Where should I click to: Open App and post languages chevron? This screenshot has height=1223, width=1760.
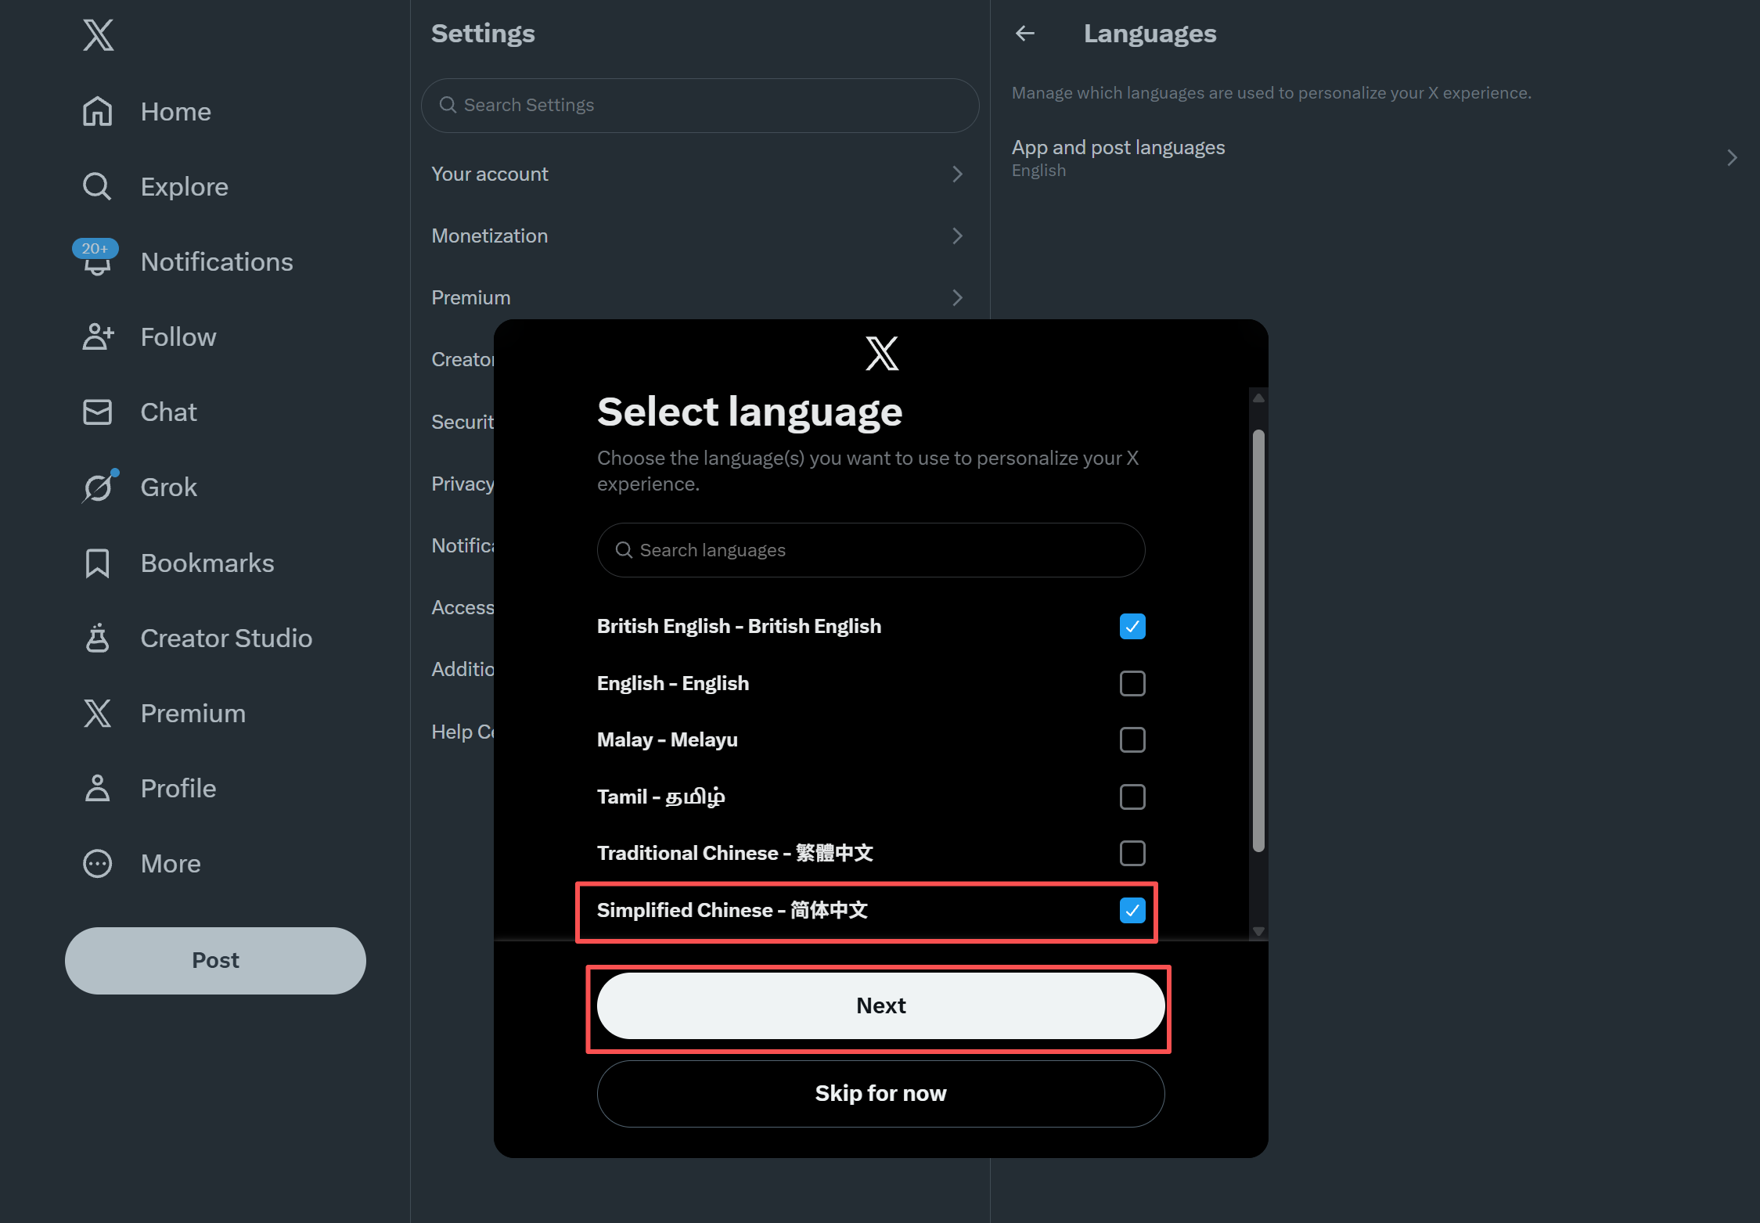(1732, 158)
